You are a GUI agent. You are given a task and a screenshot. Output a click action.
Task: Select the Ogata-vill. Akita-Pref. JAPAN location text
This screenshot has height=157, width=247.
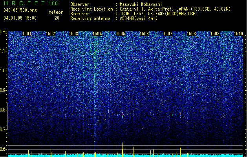pyautogui.click(x=175, y=9)
